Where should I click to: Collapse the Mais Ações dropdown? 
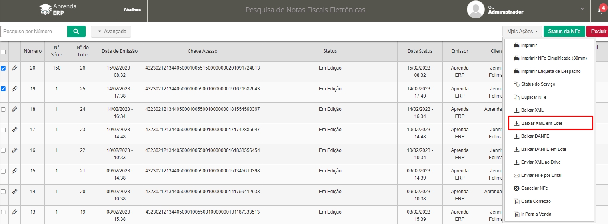pos(522,31)
